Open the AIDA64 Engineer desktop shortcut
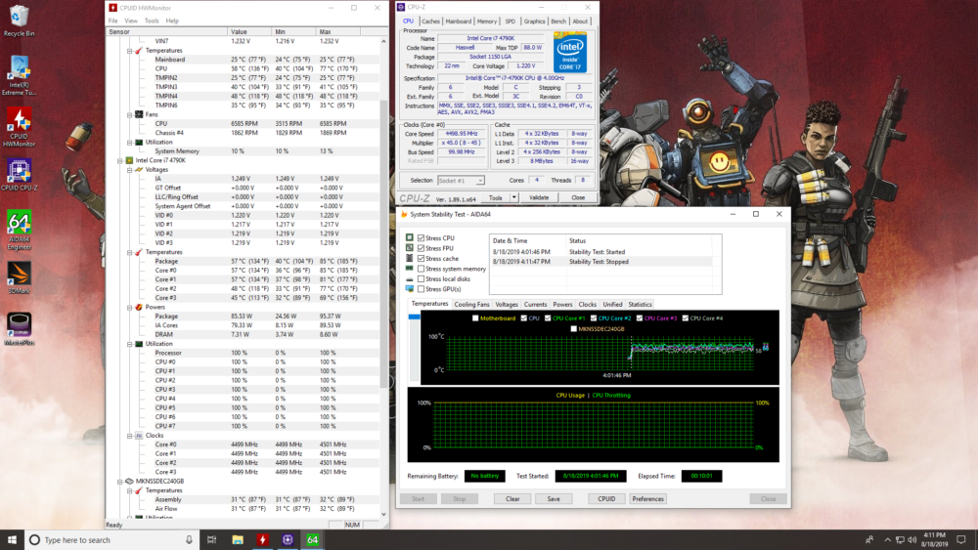This screenshot has width=978, height=550. (x=19, y=230)
